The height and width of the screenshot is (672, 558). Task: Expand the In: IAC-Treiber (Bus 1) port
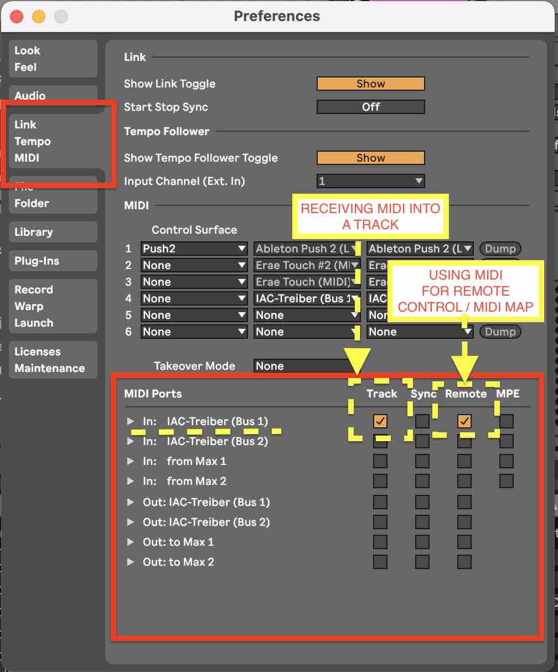pyautogui.click(x=131, y=421)
